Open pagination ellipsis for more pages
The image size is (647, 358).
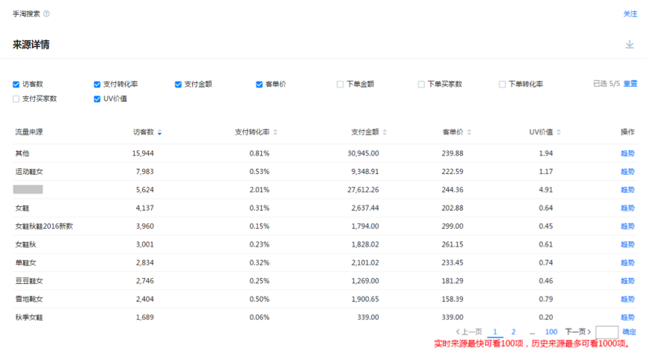(x=532, y=332)
